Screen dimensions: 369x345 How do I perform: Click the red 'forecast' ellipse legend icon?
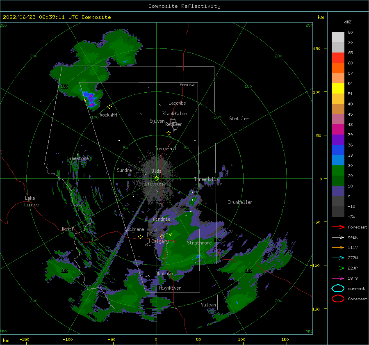tap(338, 299)
